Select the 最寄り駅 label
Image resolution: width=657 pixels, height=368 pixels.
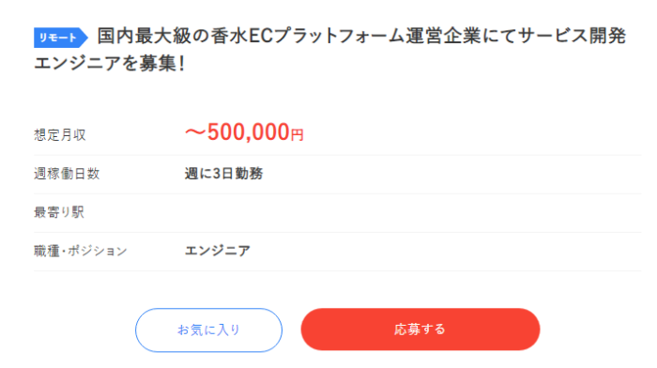(x=59, y=212)
